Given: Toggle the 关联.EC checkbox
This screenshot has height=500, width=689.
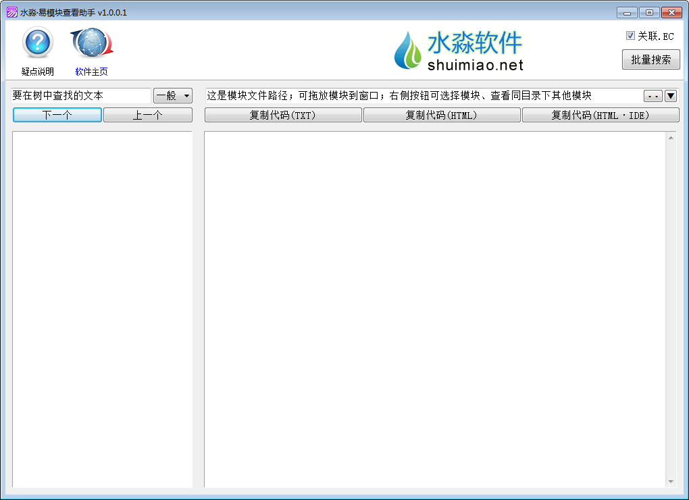Looking at the screenshot, I should (x=630, y=36).
